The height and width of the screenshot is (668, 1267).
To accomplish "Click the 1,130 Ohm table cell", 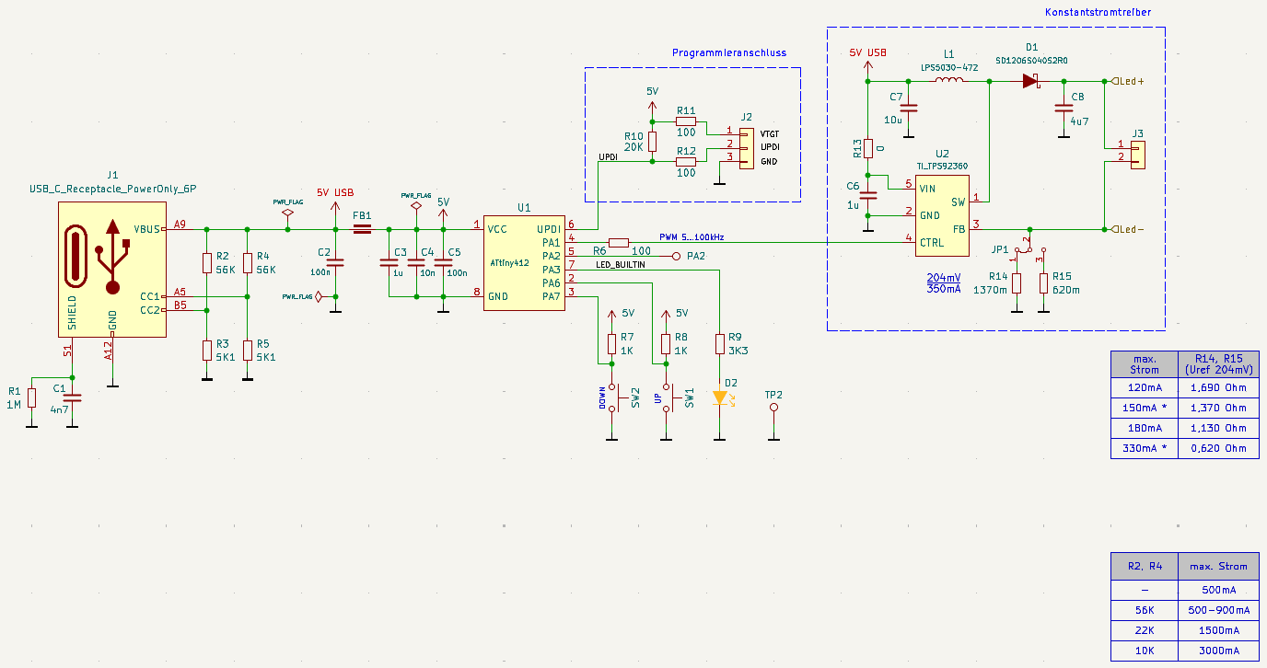I will tap(1219, 428).
